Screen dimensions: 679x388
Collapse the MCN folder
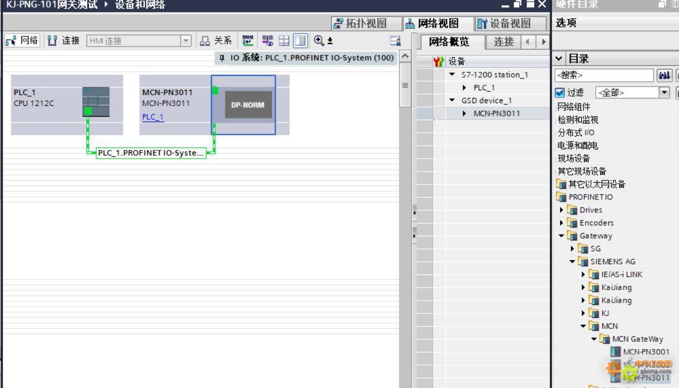pyautogui.click(x=583, y=326)
